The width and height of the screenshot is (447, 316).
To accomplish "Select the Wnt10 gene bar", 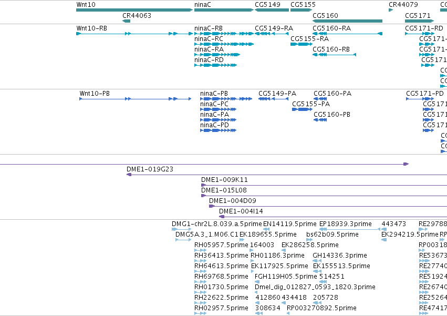I will (x=134, y=10).
